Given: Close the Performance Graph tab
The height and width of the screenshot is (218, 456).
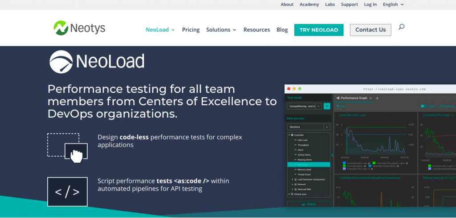Looking at the screenshot, I should 370,98.
